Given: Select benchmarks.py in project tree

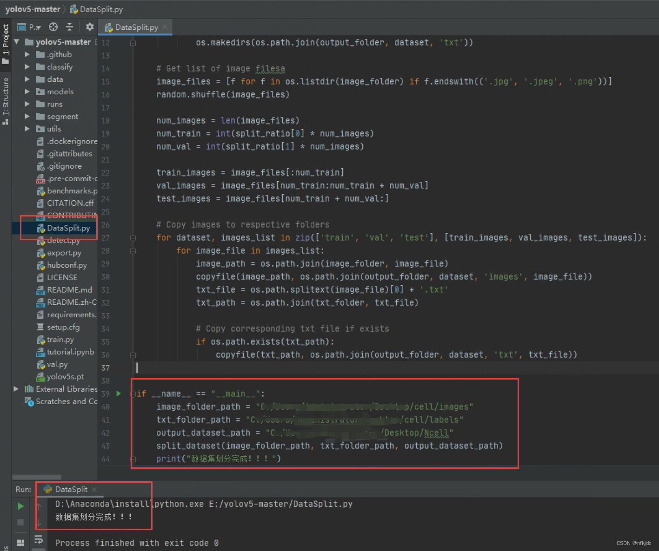Looking at the screenshot, I should pyautogui.click(x=67, y=190).
